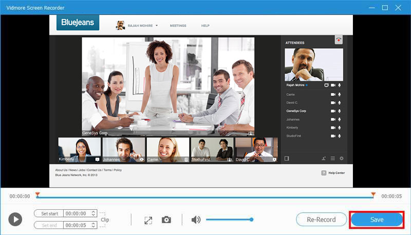The height and width of the screenshot is (235, 411).
Task: Click the Help Center question mark icon
Action: pyautogui.click(x=324, y=173)
